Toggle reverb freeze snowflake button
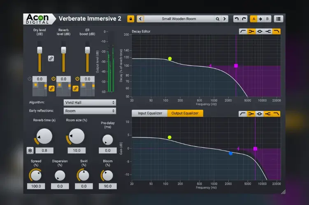309x205 pixels. [30, 150]
